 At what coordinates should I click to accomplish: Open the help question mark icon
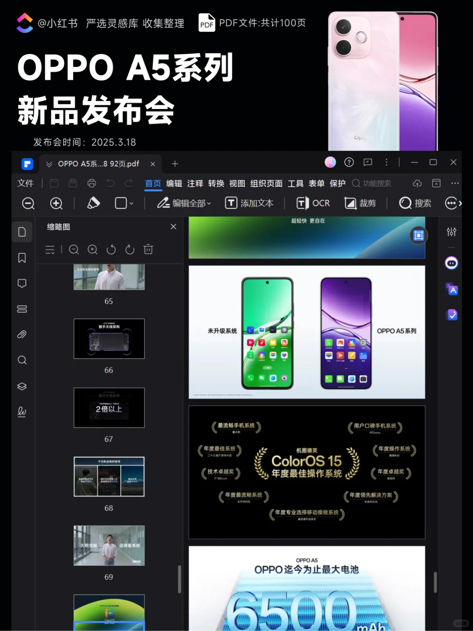(x=349, y=163)
